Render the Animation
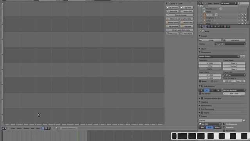The width and height of the screenshot is (250, 141). pyautogui.click(x=234, y=40)
